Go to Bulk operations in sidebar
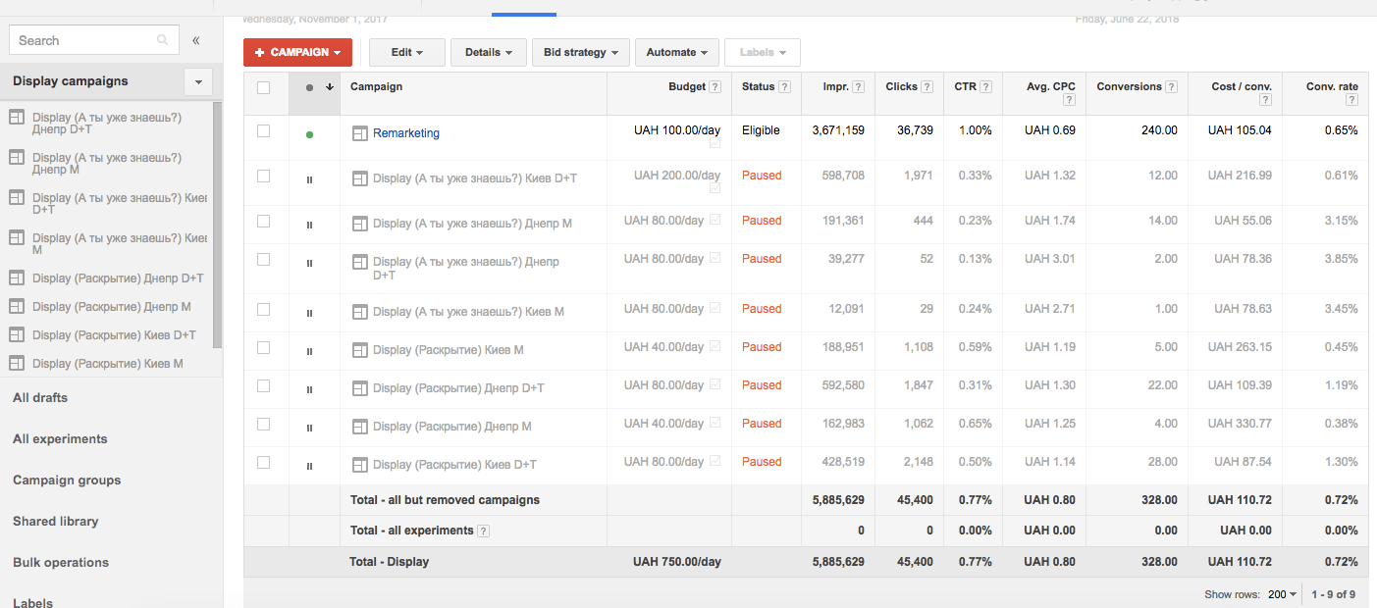The image size is (1377, 608). [x=61, y=562]
